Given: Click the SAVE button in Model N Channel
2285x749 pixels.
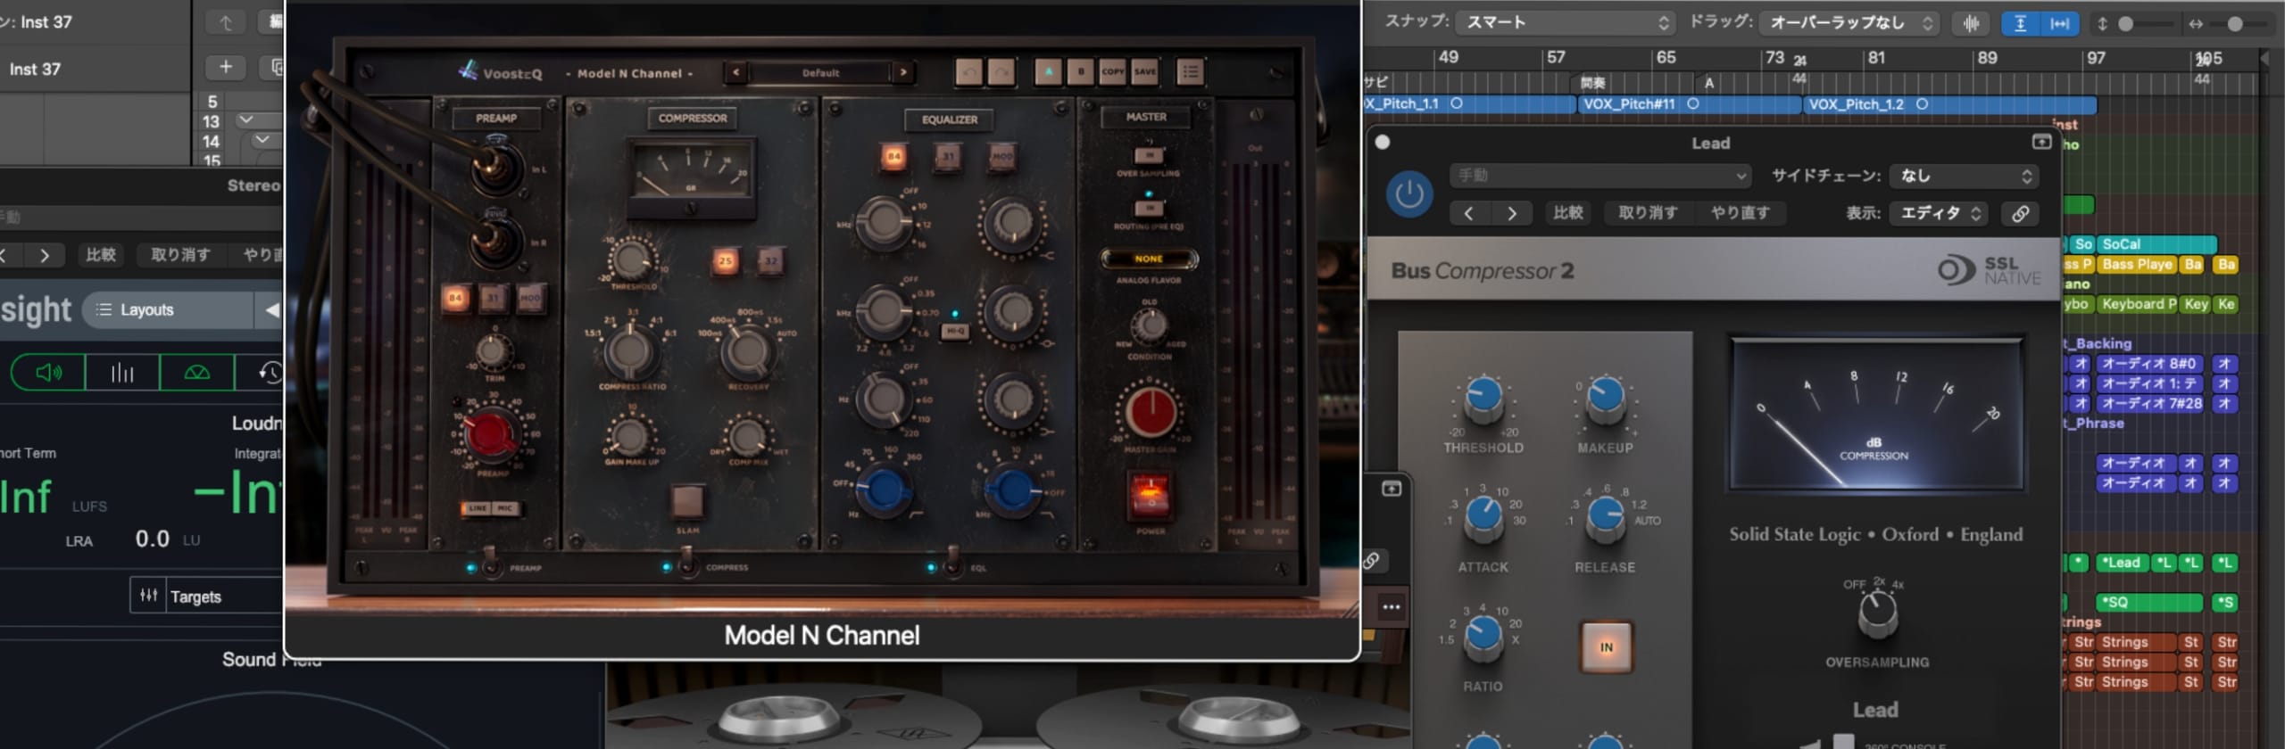Looking at the screenshot, I should [1144, 72].
